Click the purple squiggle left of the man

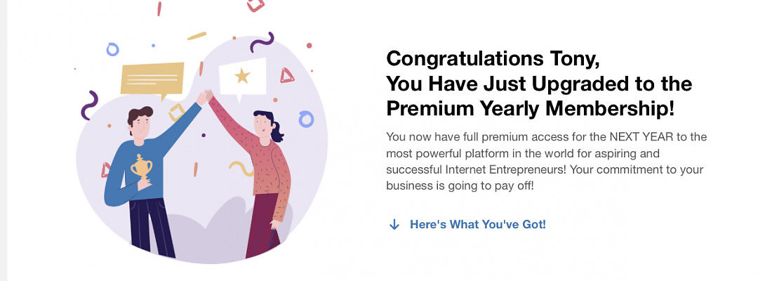(89, 105)
